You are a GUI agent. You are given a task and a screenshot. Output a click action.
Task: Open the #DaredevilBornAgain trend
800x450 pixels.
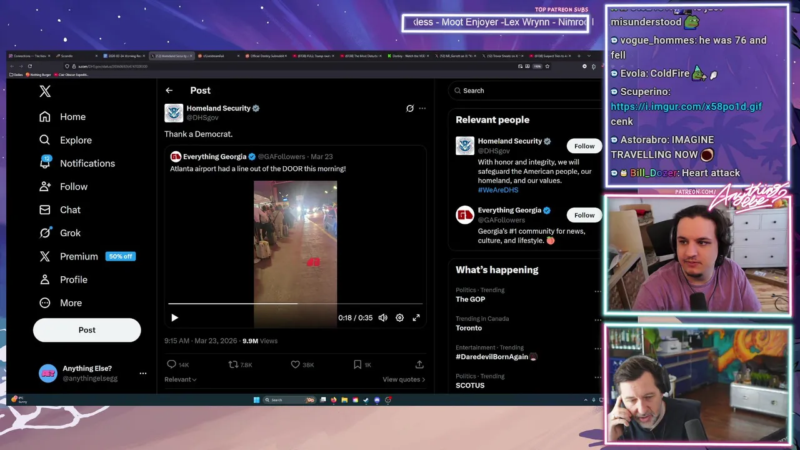coord(496,357)
